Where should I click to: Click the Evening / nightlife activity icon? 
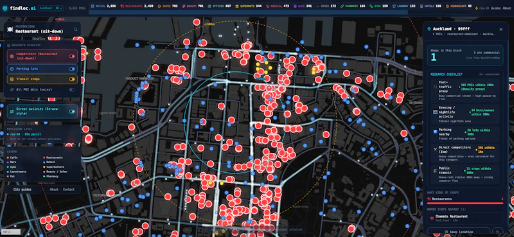click(x=436, y=112)
